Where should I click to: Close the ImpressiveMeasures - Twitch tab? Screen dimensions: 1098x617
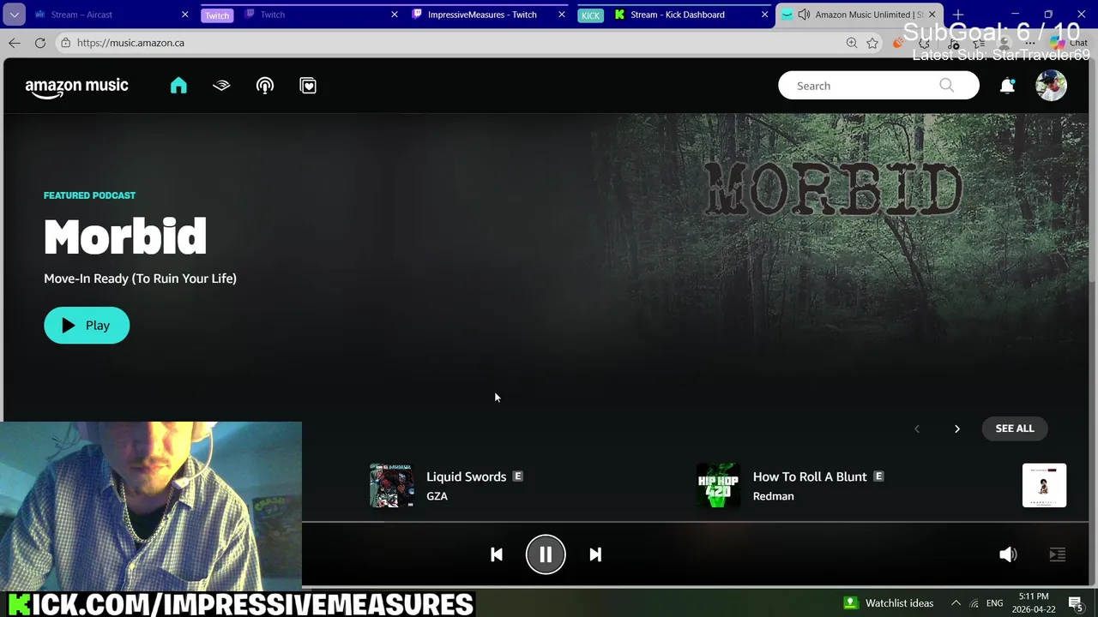click(562, 15)
